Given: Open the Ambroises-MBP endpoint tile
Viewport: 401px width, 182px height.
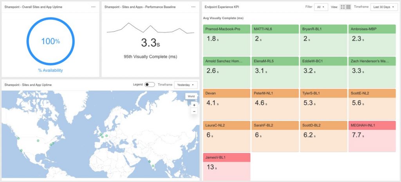Looking at the screenshot, I should point(372,40).
